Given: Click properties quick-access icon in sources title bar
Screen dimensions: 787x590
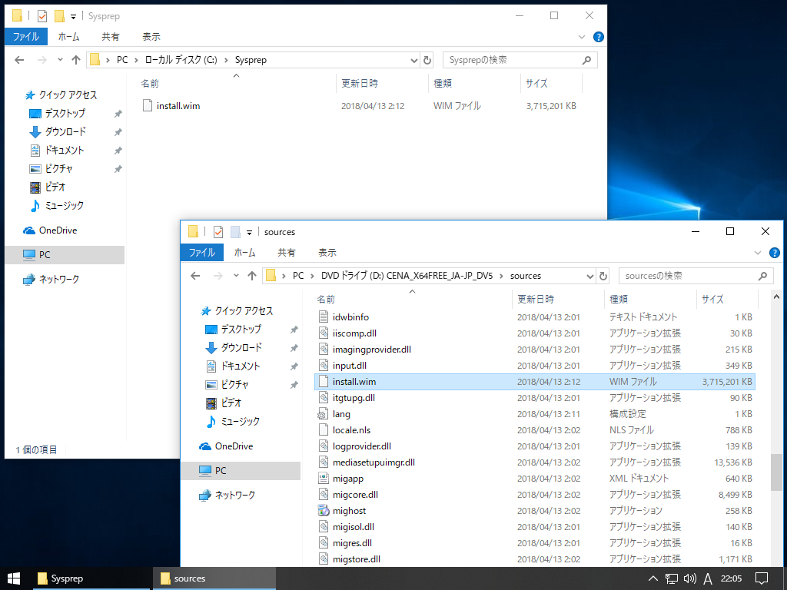Looking at the screenshot, I should point(218,232).
